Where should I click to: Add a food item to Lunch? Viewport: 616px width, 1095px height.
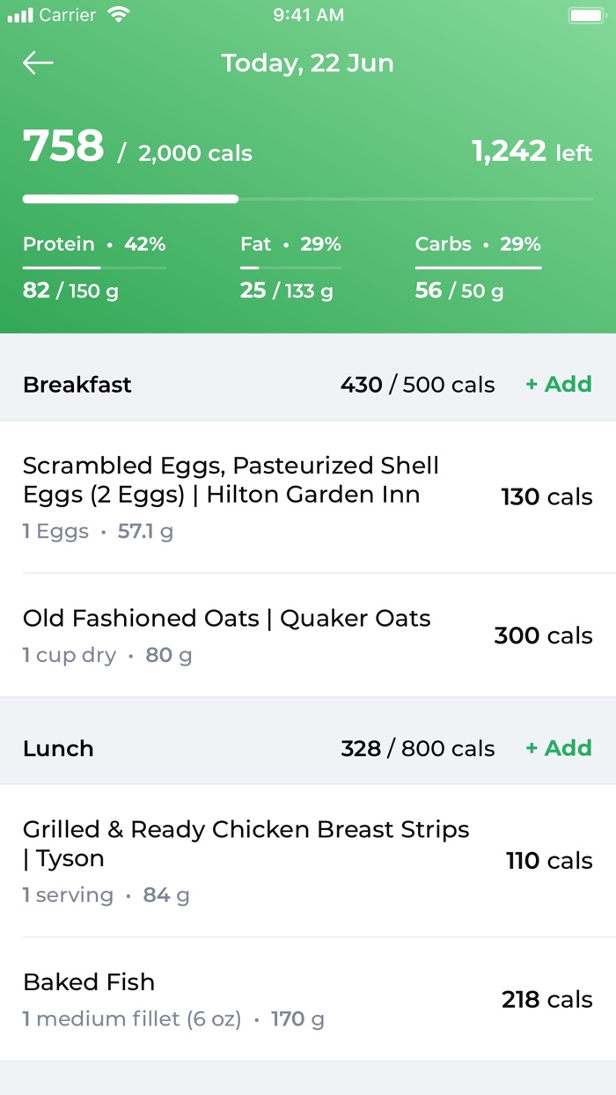pos(559,748)
